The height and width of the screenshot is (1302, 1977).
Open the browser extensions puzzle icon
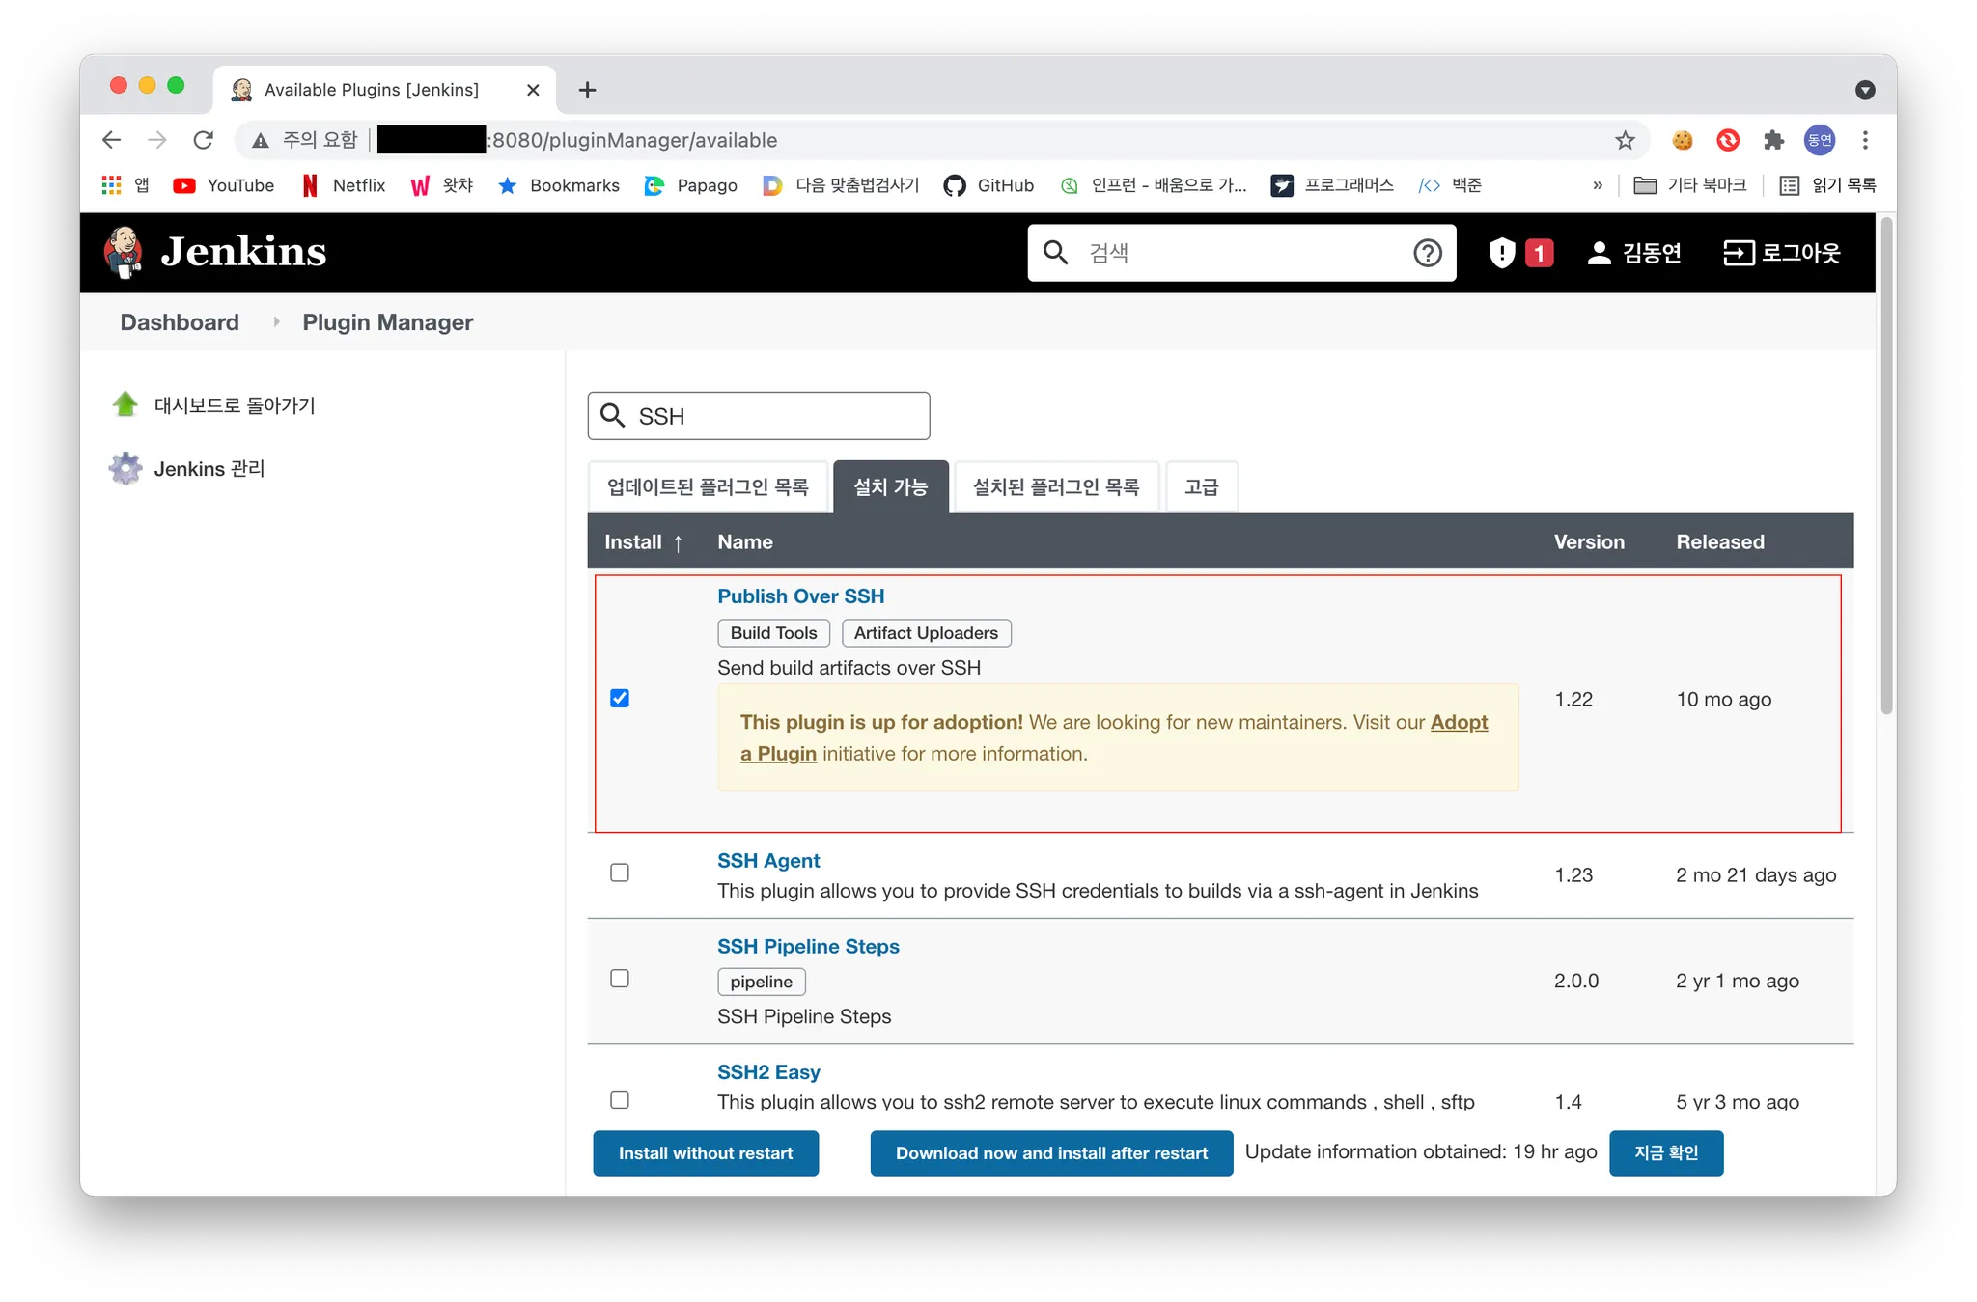[1773, 140]
